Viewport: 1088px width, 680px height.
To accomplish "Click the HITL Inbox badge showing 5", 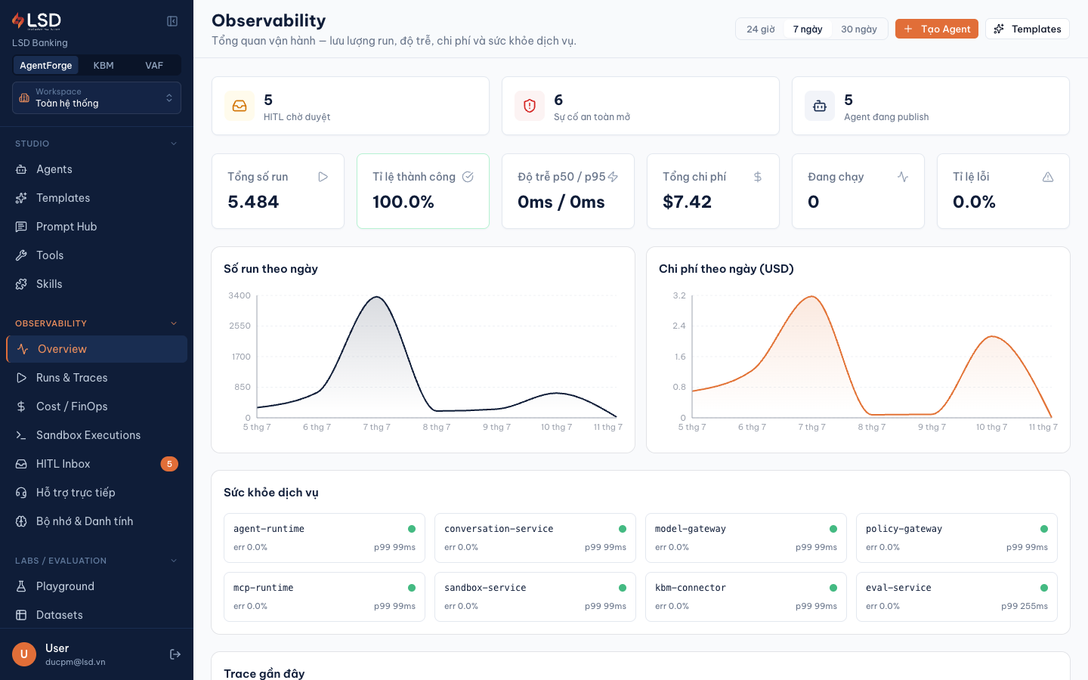I will click(169, 464).
